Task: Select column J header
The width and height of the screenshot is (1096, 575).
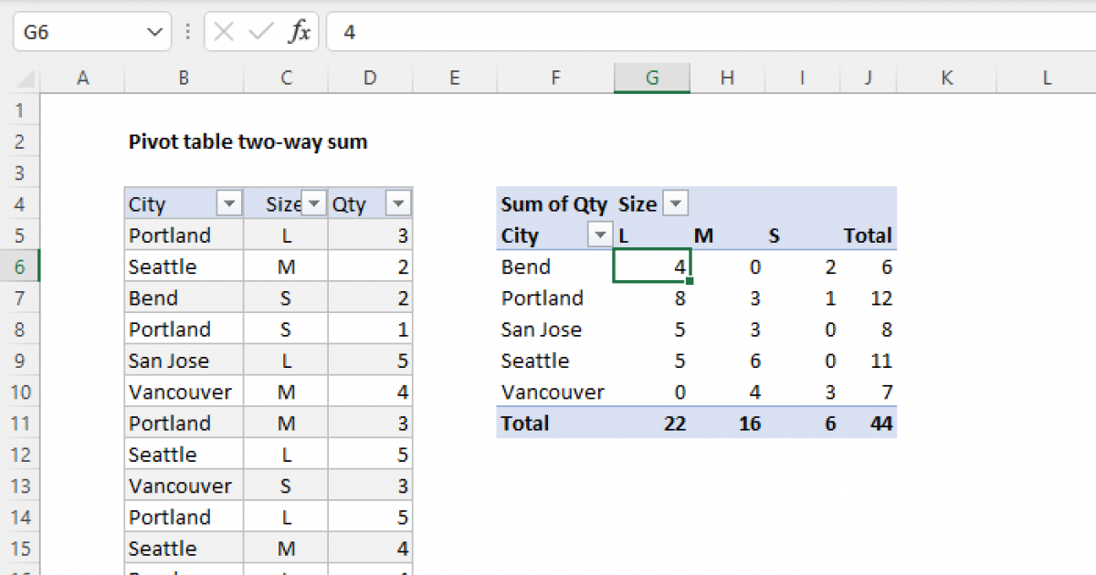Action: pyautogui.click(x=869, y=79)
